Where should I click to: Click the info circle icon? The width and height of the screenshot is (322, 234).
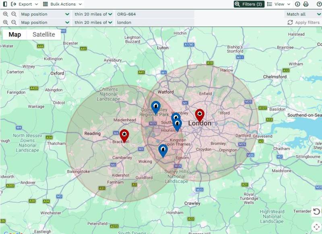point(298,4)
